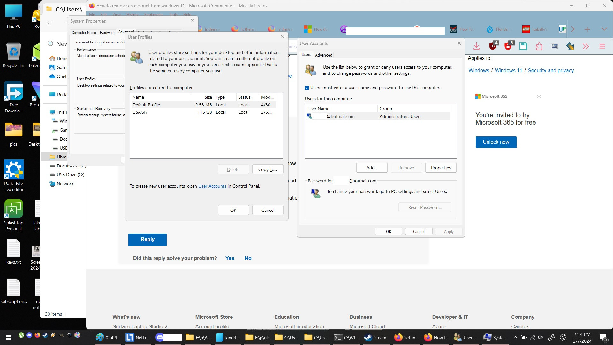The height and width of the screenshot is (345, 613).
Task: Show hidden system tray icons chevron
Action: point(515,337)
